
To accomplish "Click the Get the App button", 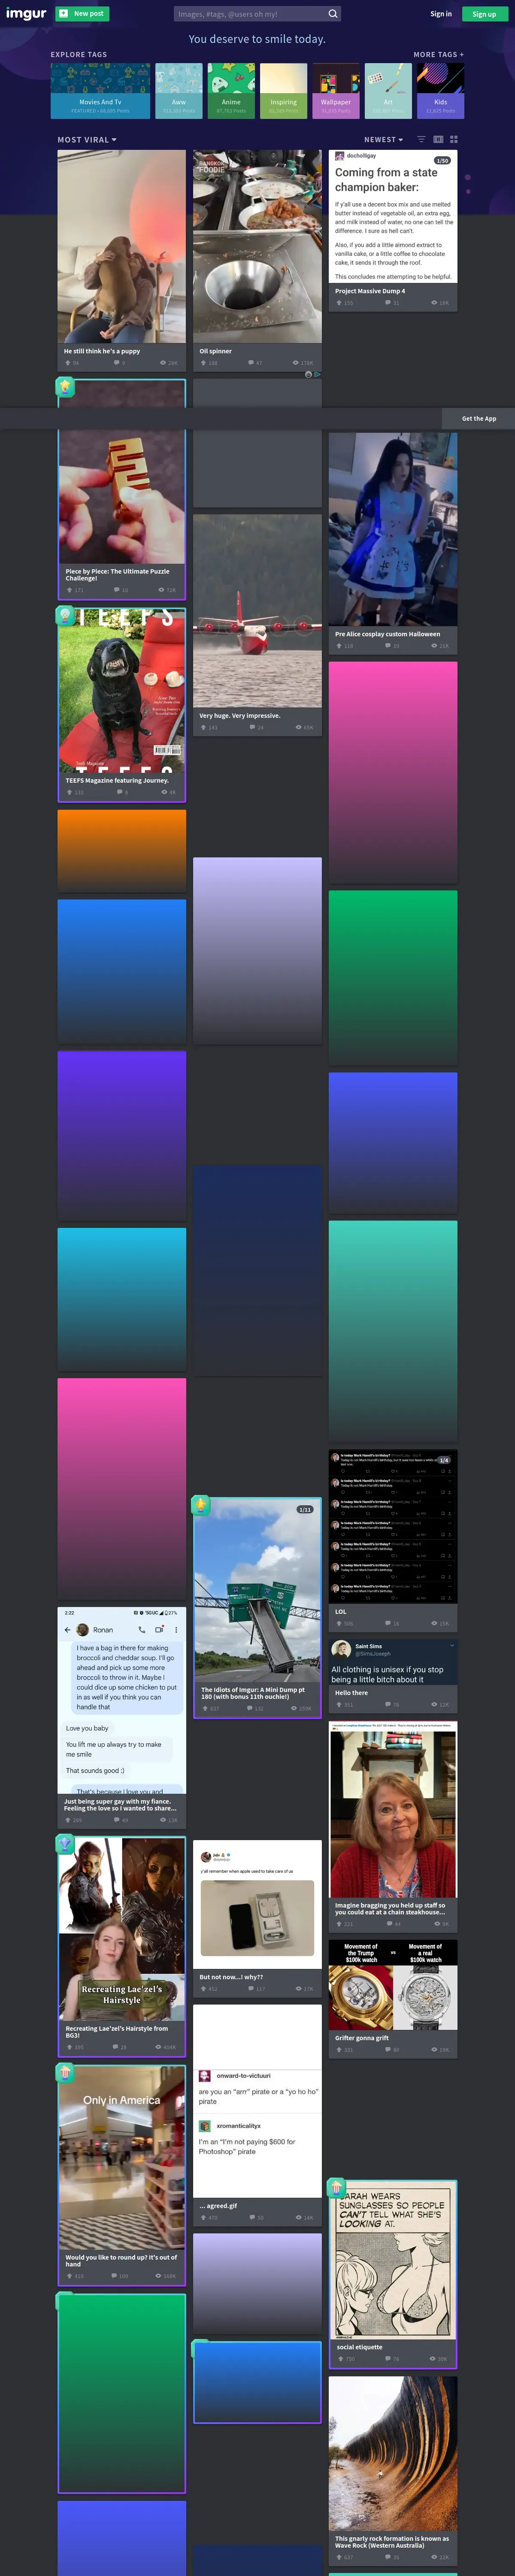I will 478,419.
